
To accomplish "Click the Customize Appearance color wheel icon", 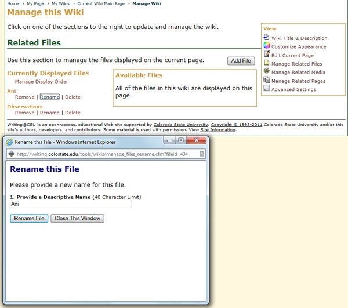I will pos(266,46).
